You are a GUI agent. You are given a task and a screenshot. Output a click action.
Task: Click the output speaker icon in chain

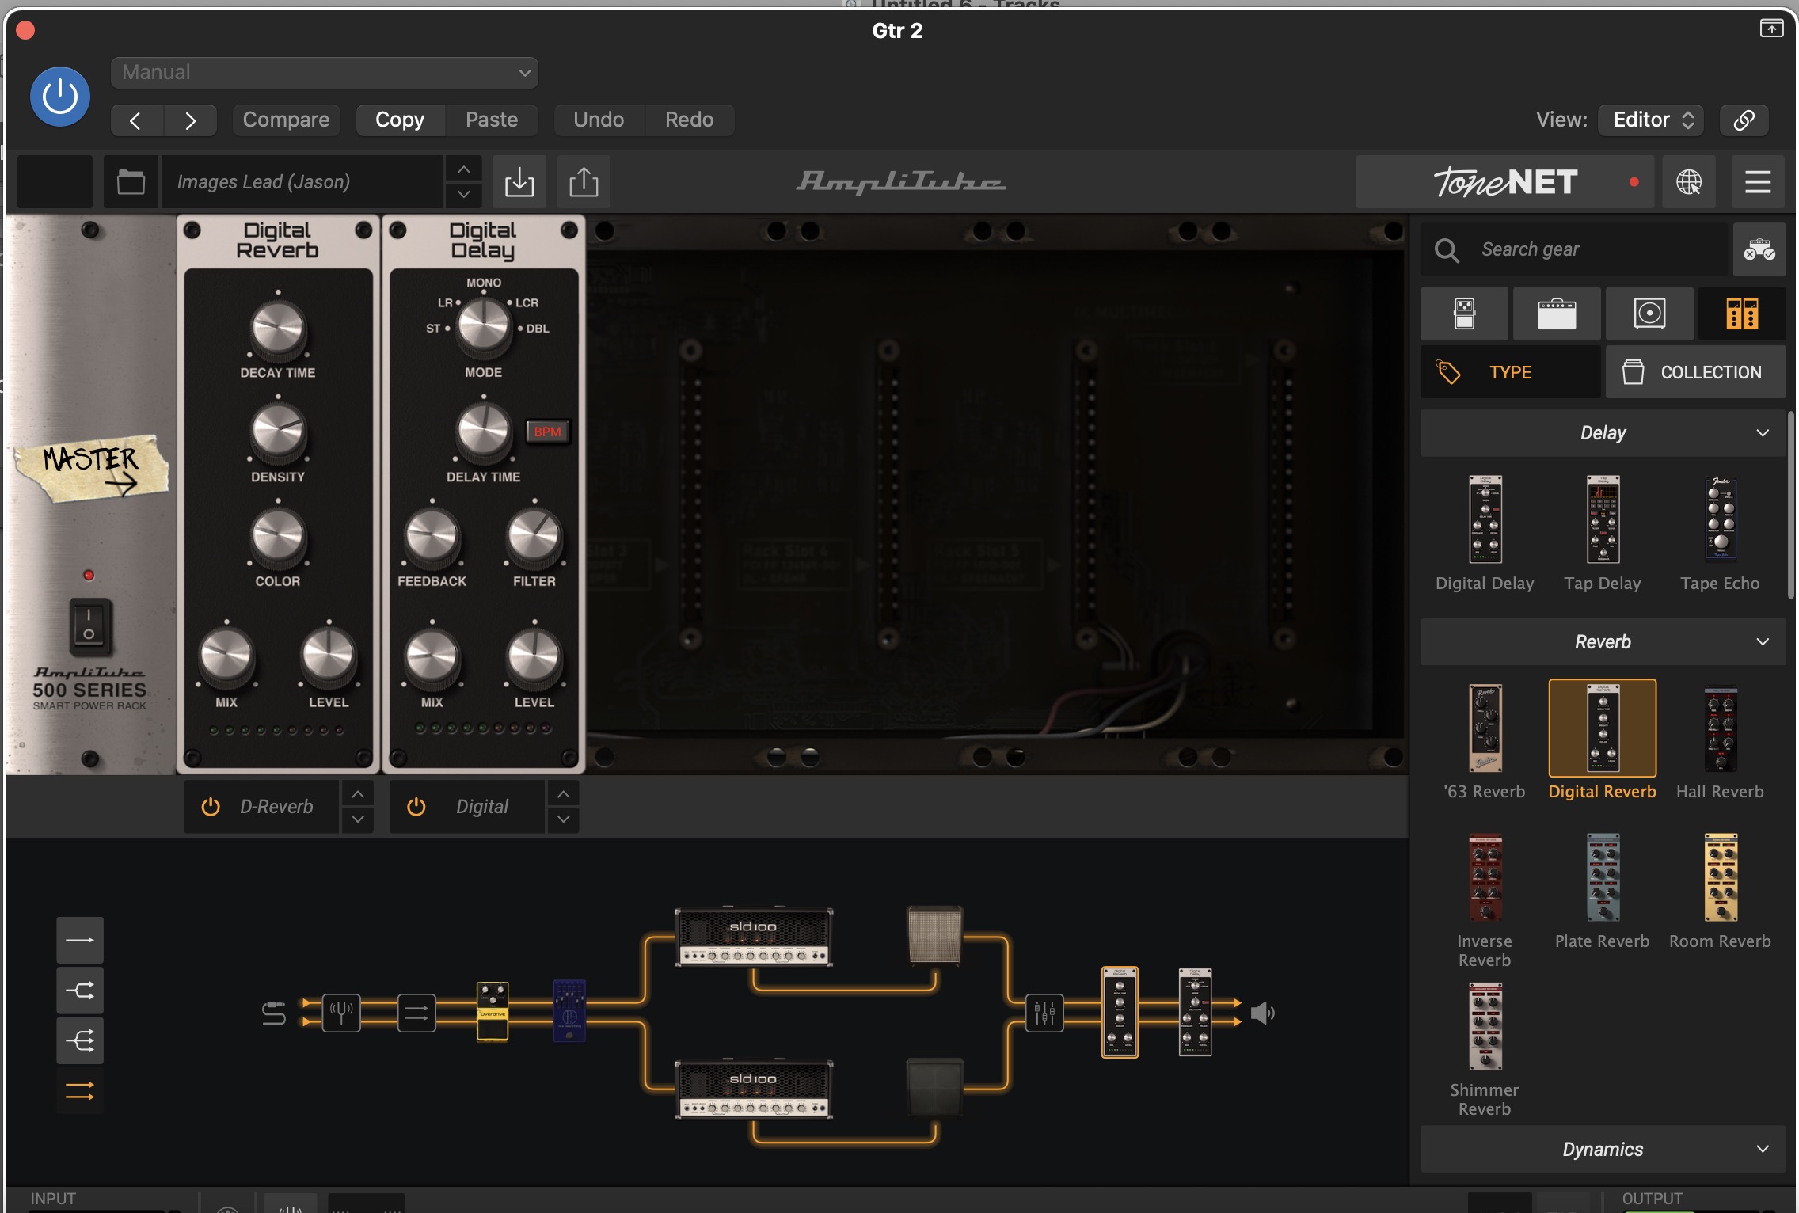pyautogui.click(x=1262, y=1013)
